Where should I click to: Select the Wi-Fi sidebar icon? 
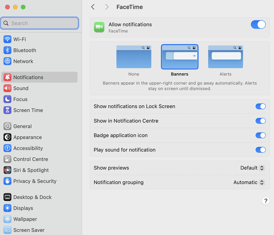pyautogui.click(x=7, y=39)
